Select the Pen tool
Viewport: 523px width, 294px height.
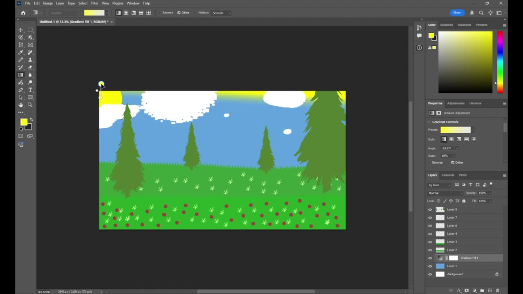[21, 90]
